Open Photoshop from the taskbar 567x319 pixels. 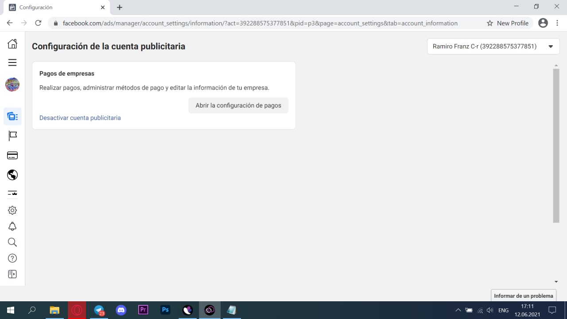pyautogui.click(x=165, y=310)
